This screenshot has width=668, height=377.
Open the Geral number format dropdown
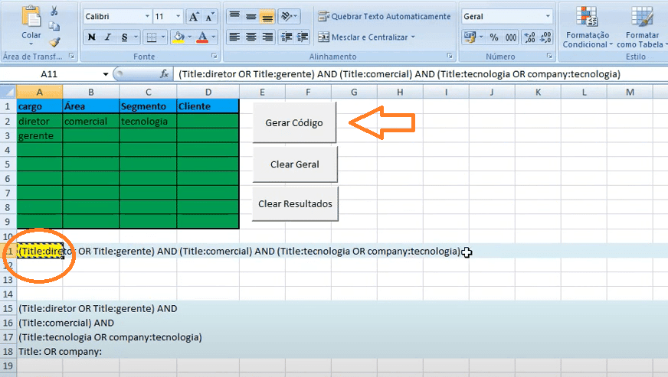click(x=547, y=16)
